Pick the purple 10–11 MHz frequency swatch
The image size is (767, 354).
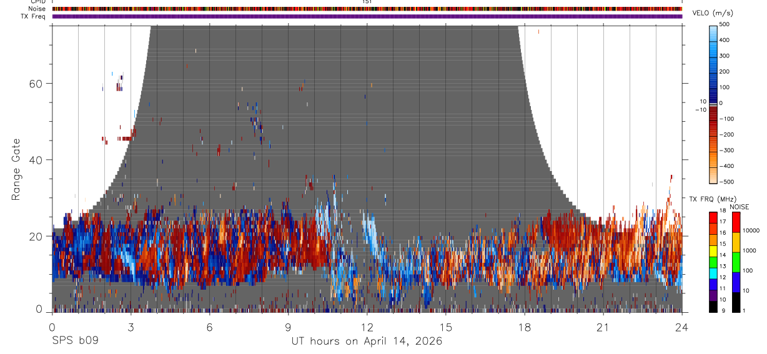[x=713, y=295]
